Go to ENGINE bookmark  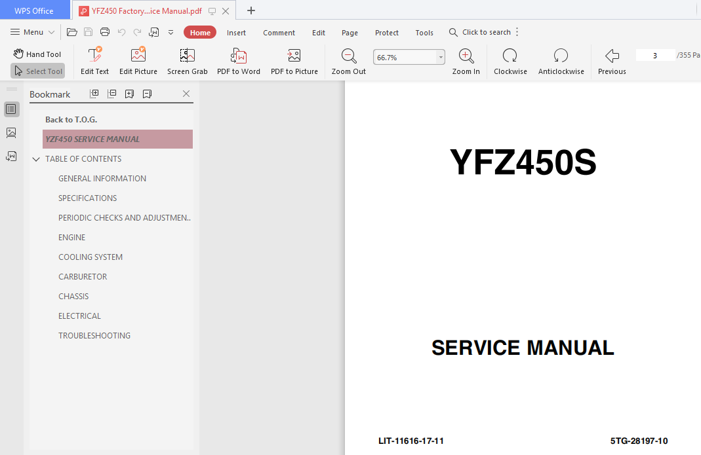pos(71,238)
